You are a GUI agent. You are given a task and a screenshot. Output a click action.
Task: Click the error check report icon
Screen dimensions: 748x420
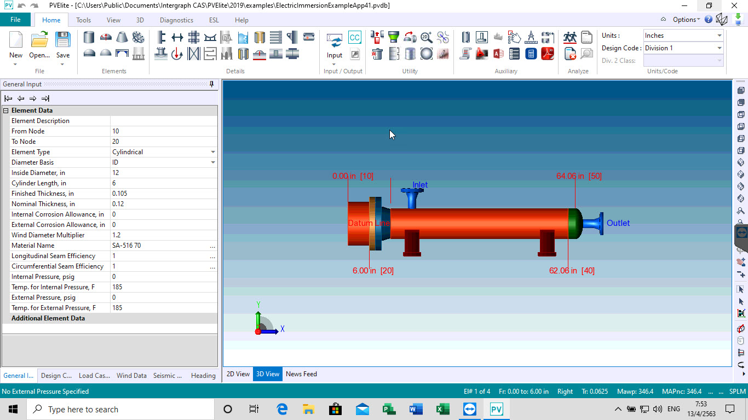570,54
